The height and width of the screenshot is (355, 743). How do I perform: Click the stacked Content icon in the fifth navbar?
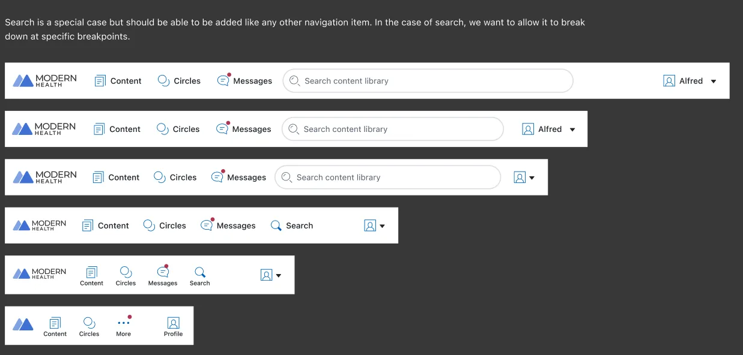(x=92, y=276)
